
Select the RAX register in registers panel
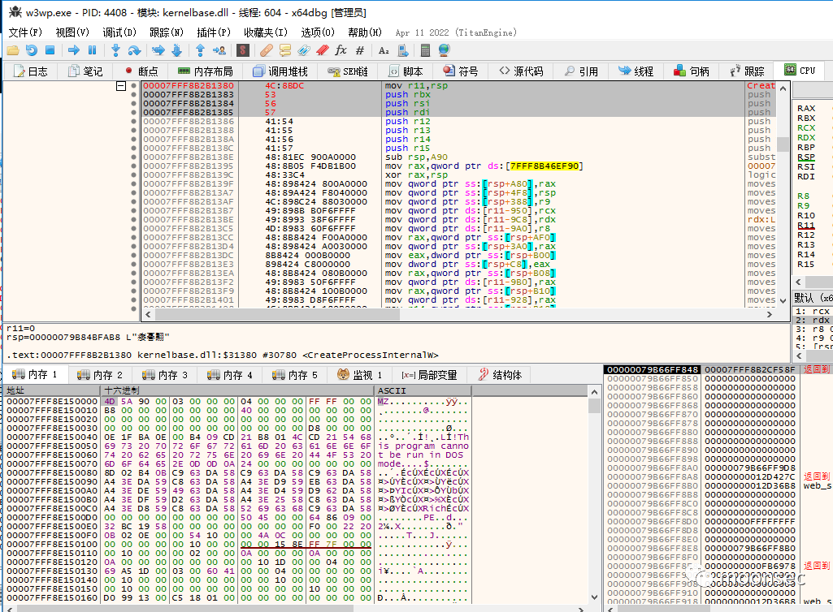click(x=806, y=108)
